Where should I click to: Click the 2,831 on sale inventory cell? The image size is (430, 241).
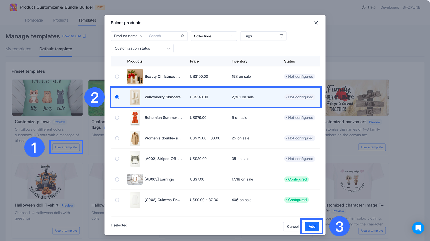point(243,97)
